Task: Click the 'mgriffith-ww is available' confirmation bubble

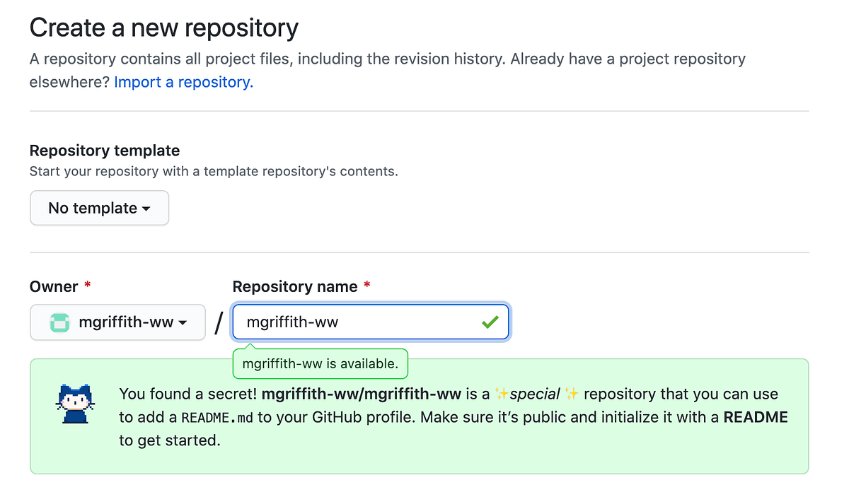Action: click(x=320, y=363)
